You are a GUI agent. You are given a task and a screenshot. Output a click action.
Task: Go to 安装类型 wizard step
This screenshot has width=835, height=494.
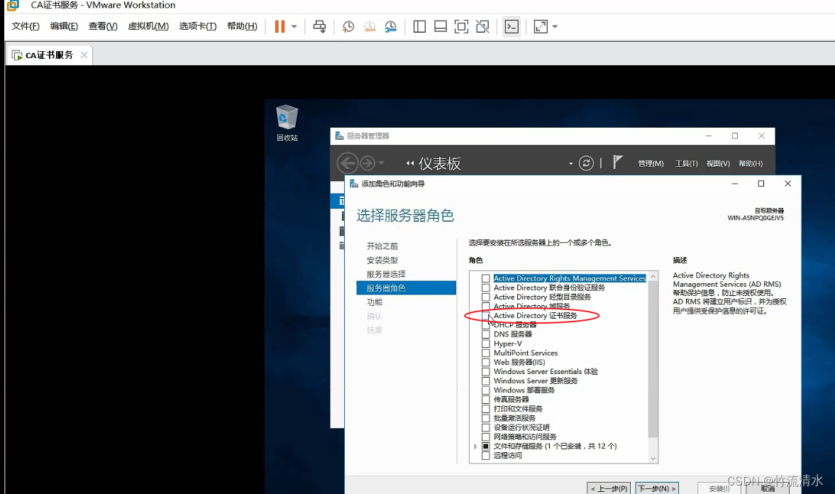pos(382,260)
